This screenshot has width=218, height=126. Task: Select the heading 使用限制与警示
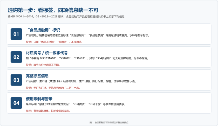pos(39,99)
